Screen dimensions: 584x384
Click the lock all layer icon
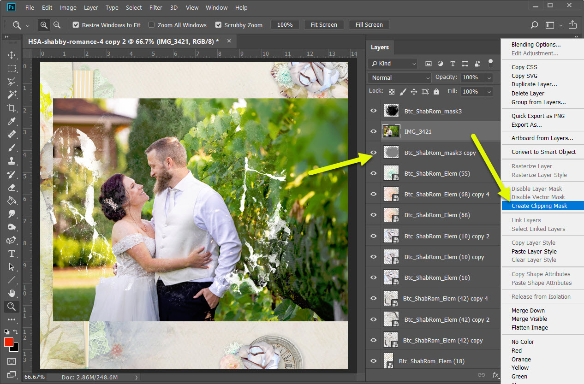[436, 92]
